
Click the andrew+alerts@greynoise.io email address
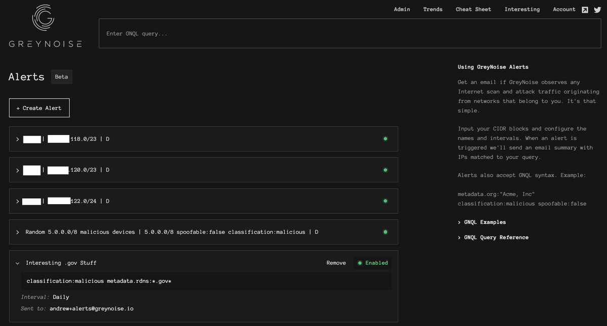pos(92,308)
